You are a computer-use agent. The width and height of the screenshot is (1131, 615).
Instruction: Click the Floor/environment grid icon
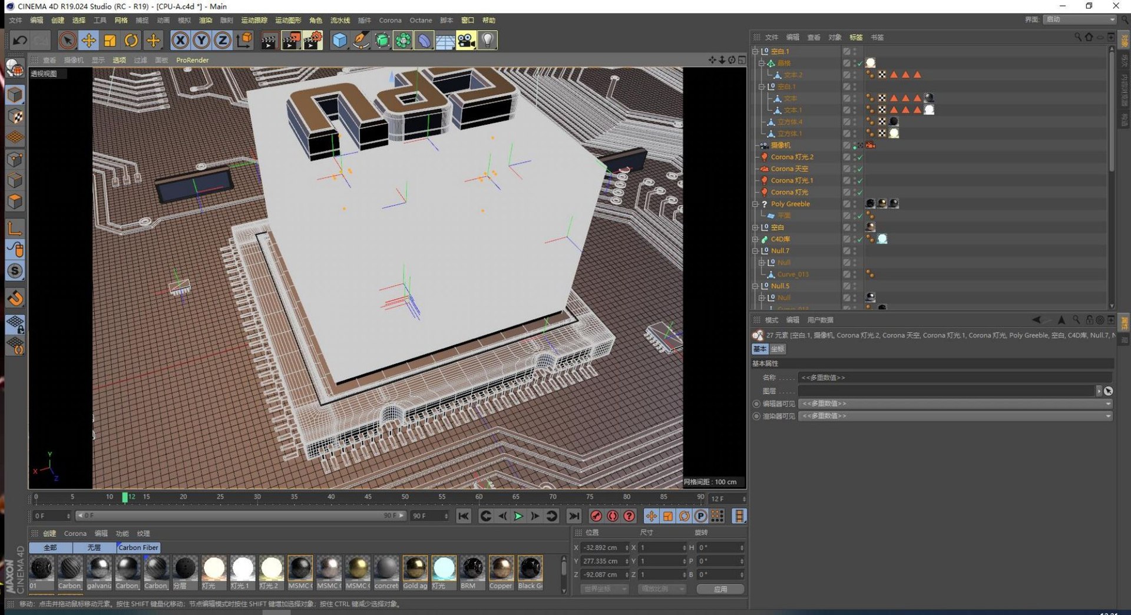(x=445, y=40)
